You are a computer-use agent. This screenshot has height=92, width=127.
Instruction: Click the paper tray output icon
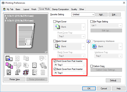[x=9, y=58]
